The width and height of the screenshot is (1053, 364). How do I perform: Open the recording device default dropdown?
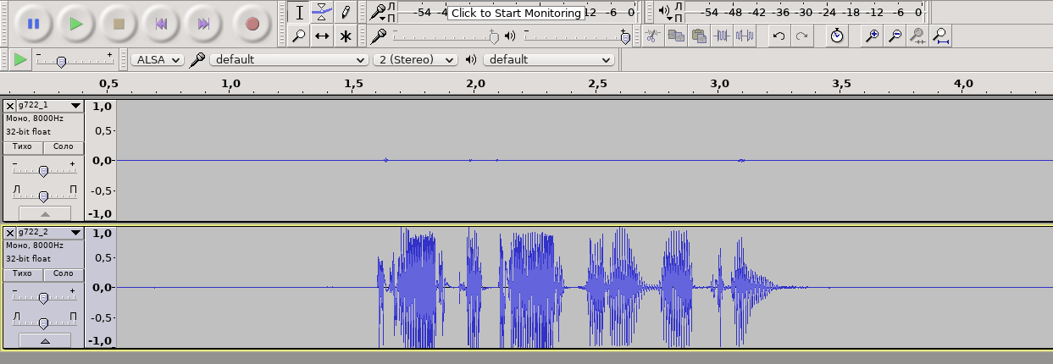tap(289, 60)
